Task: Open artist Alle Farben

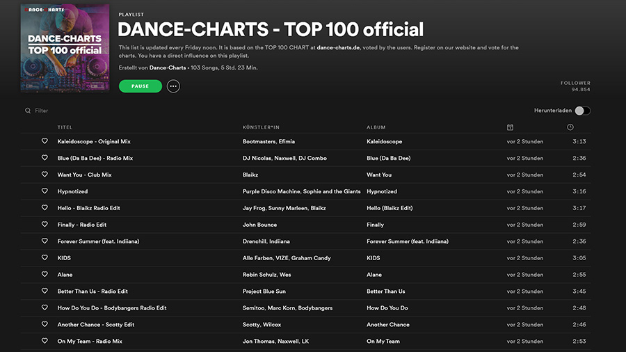Action: coord(258,258)
